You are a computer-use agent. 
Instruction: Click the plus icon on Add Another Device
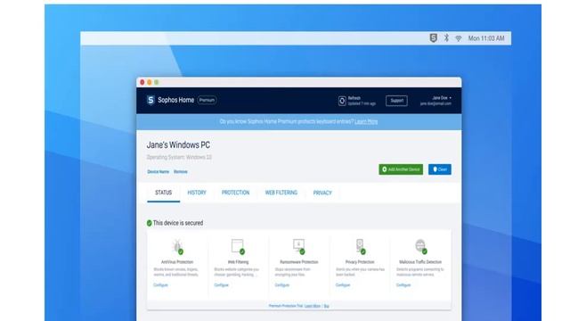(x=384, y=169)
